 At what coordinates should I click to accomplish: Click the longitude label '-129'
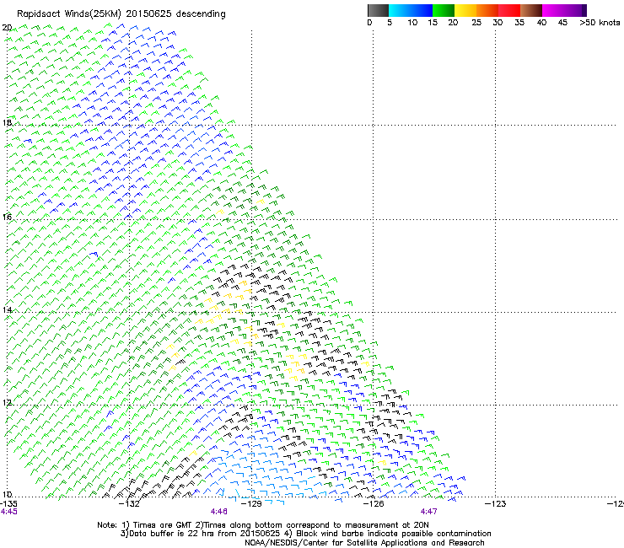[x=251, y=504]
